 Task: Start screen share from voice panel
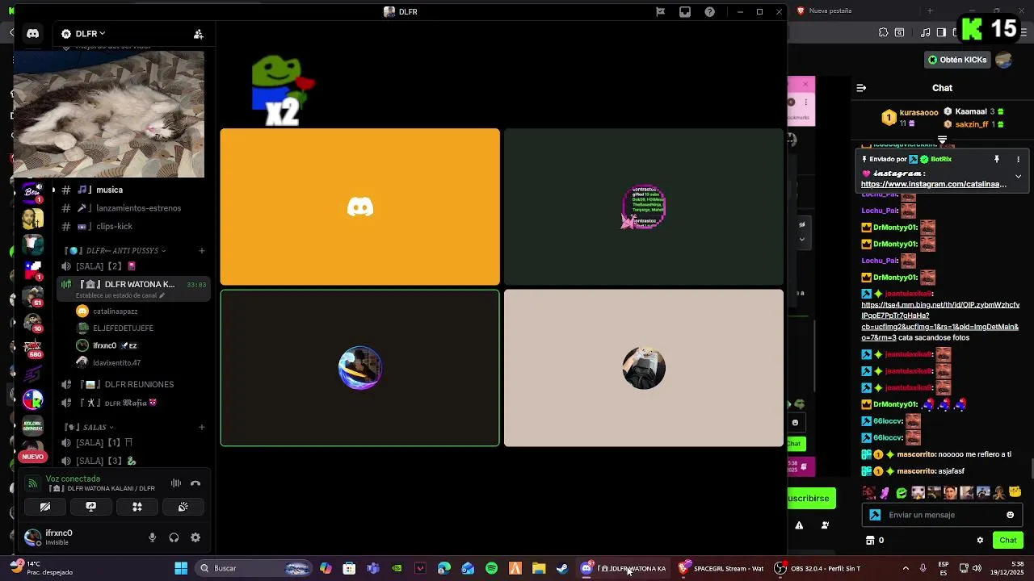pos(91,507)
